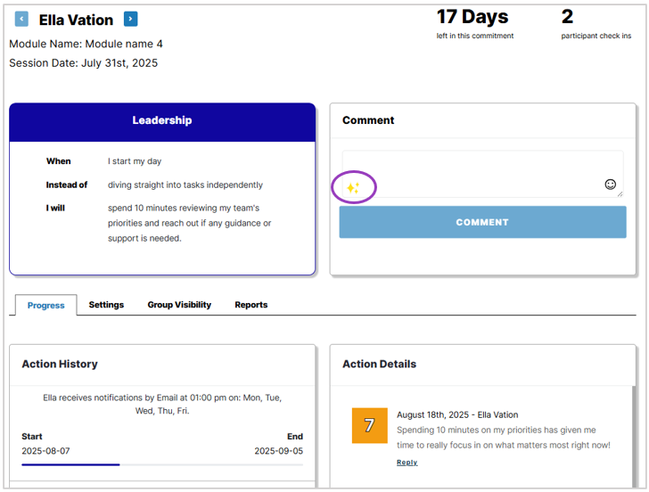649x492 pixels.
Task: Click inside the comment text box
Action: [482, 174]
